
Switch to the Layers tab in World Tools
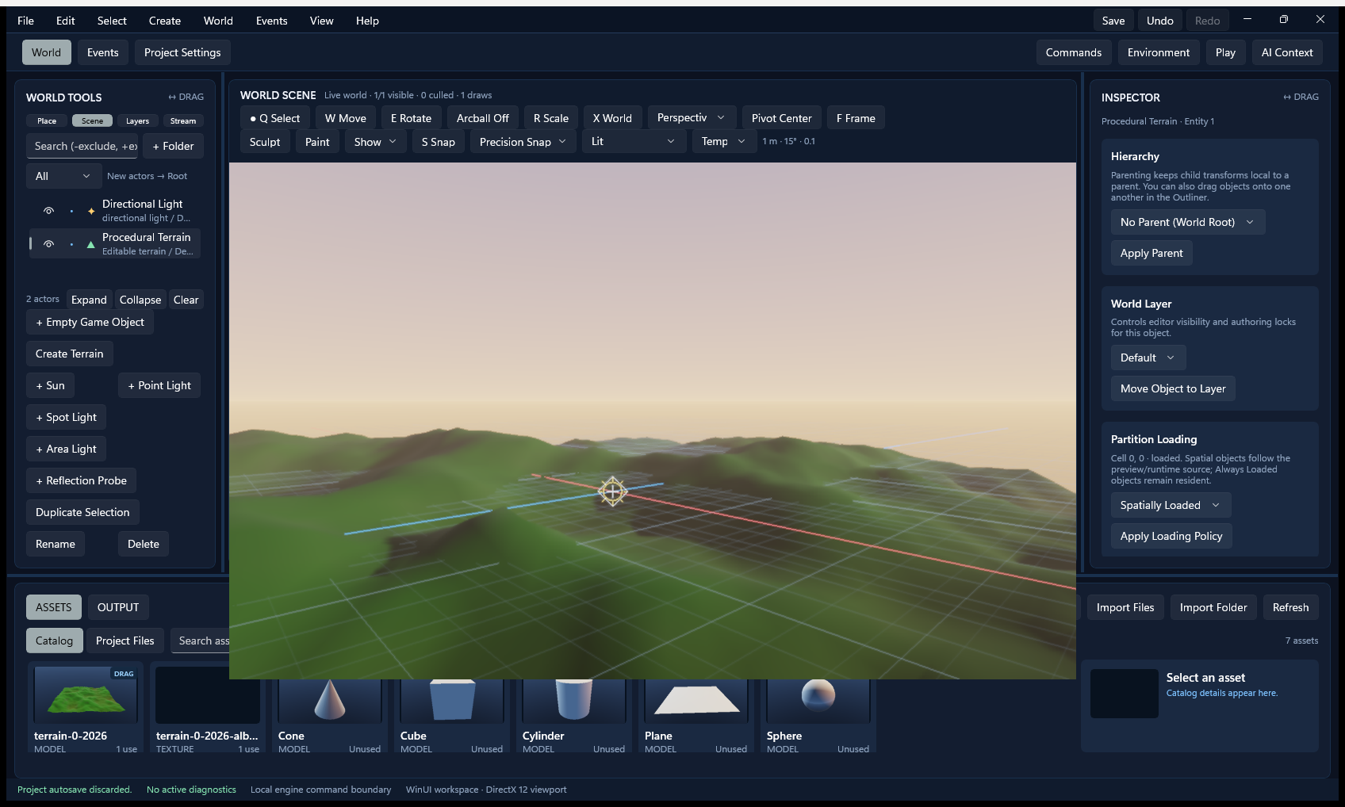(137, 121)
